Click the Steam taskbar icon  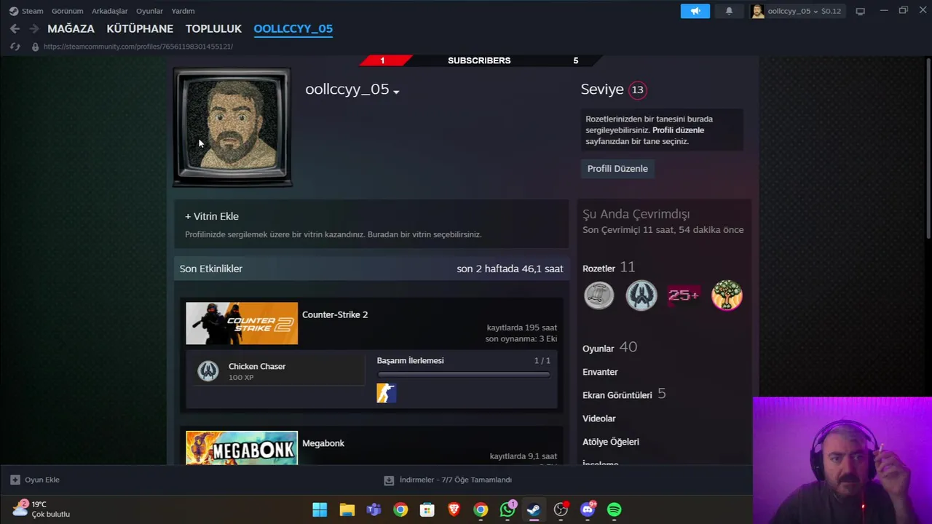[x=534, y=509]
